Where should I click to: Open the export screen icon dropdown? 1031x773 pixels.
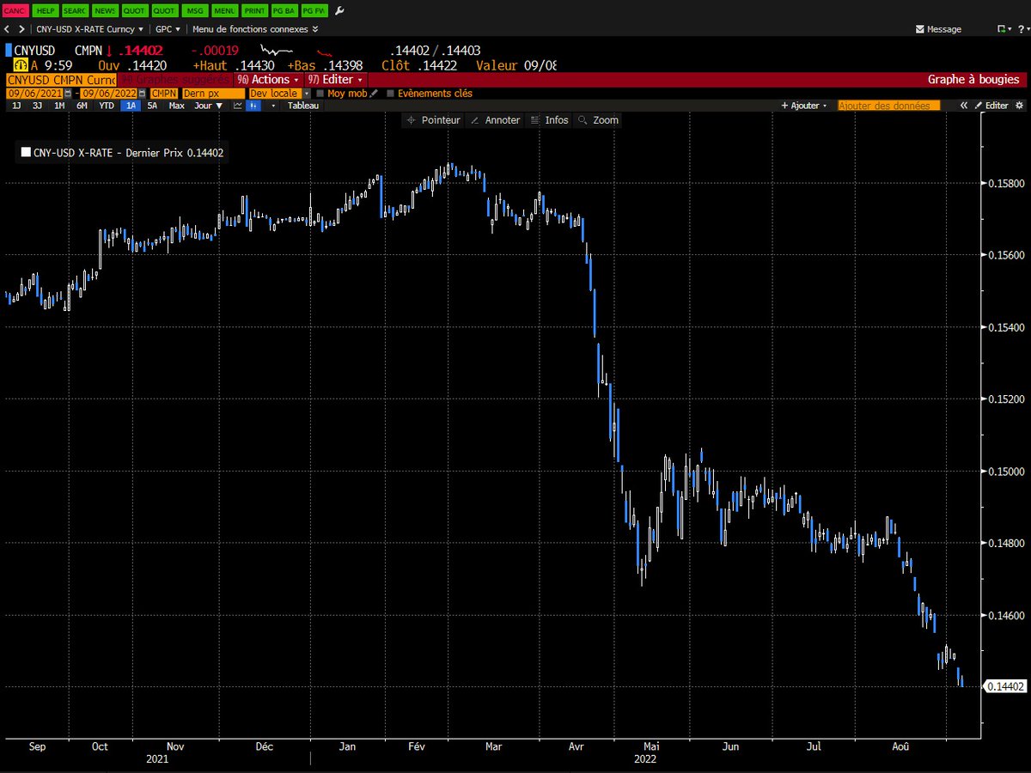(x=1004, y=29)
